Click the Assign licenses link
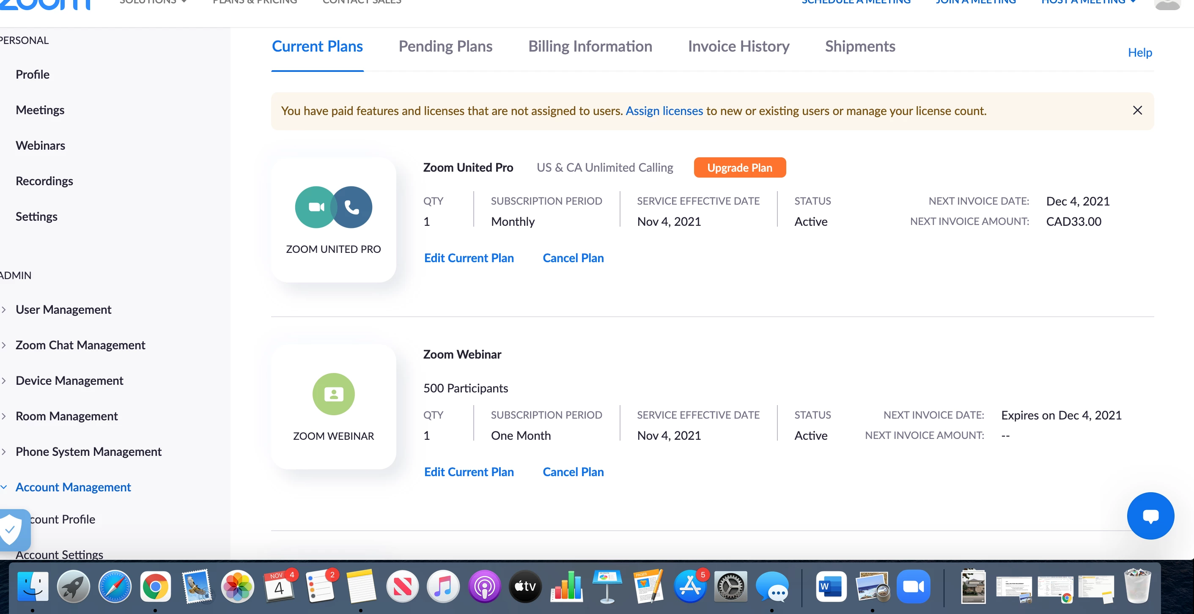 click(x=664, y=111)
